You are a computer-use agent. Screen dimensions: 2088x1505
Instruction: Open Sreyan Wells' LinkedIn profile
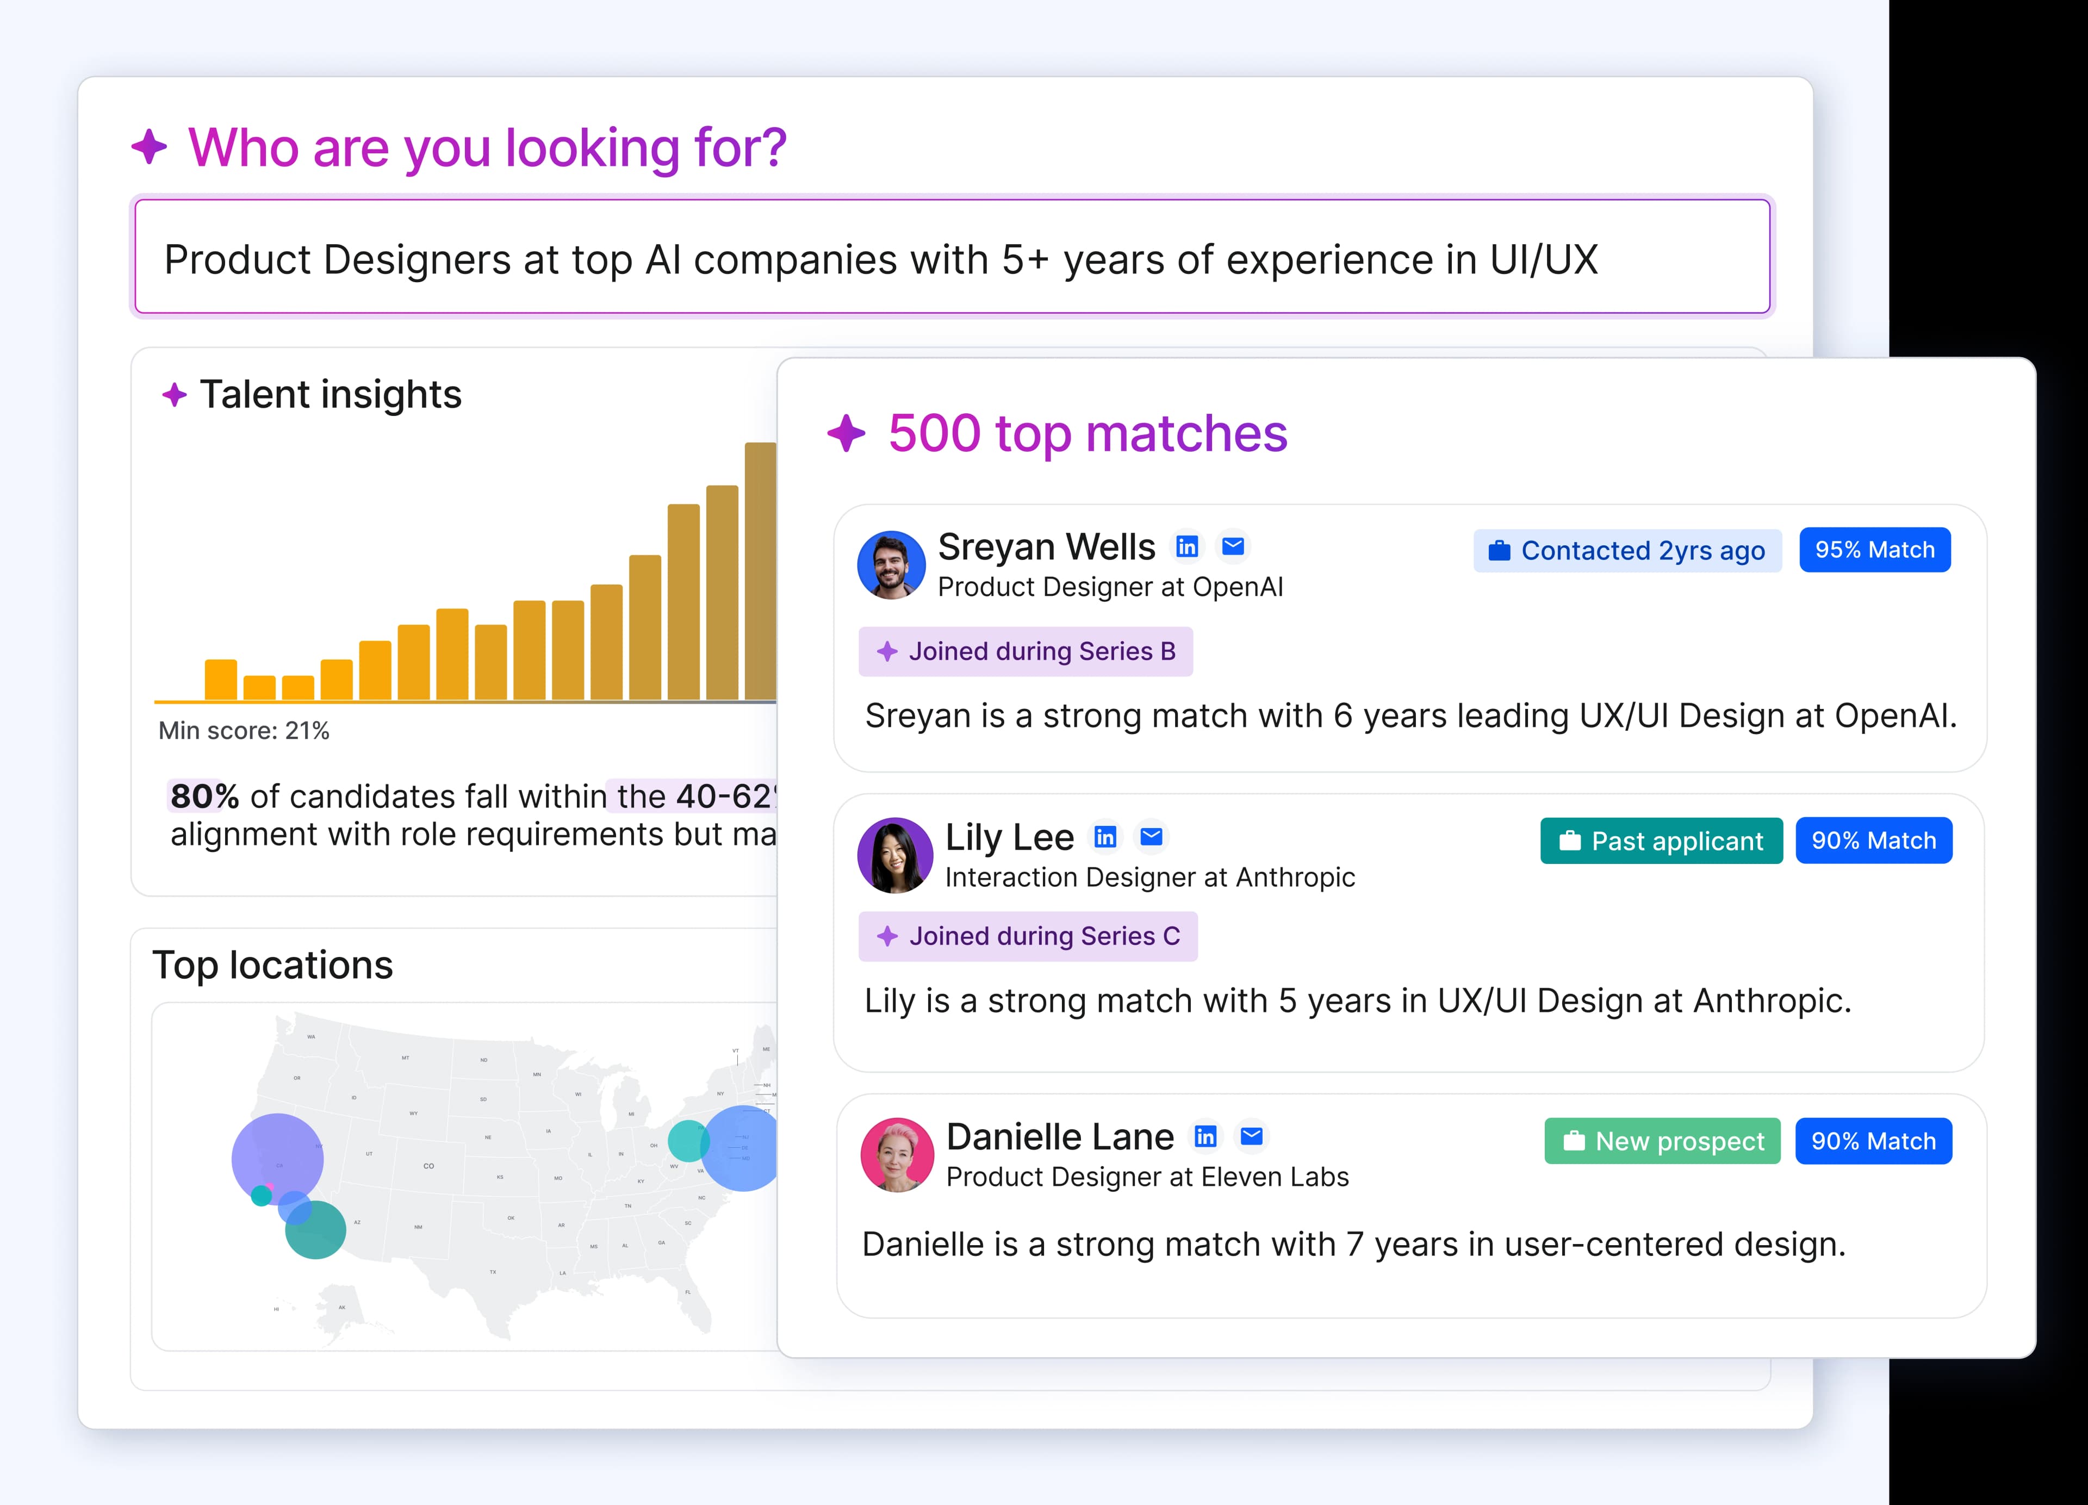(x=1188, y=546)
